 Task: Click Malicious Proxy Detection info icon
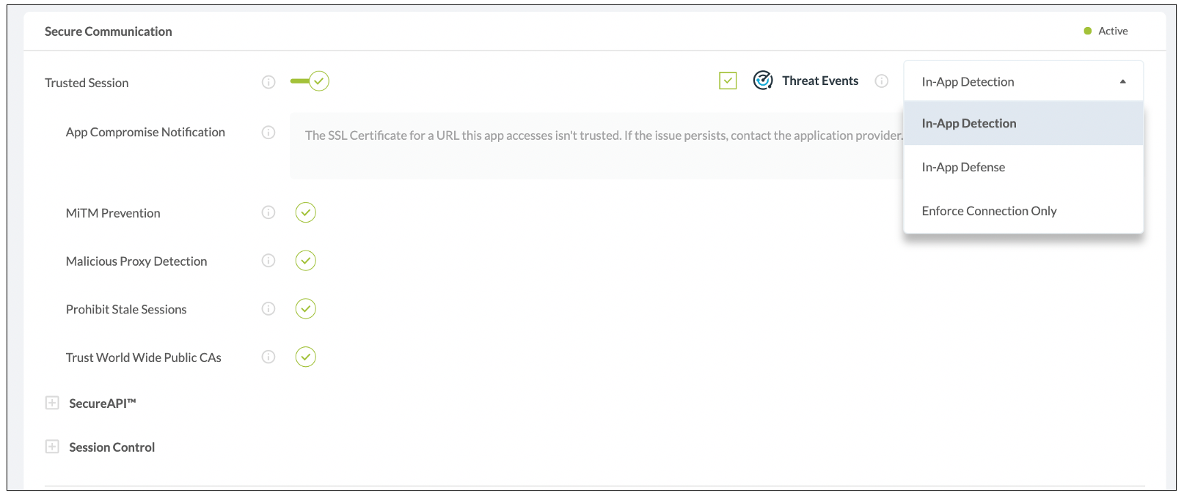(x=268, y=261)
